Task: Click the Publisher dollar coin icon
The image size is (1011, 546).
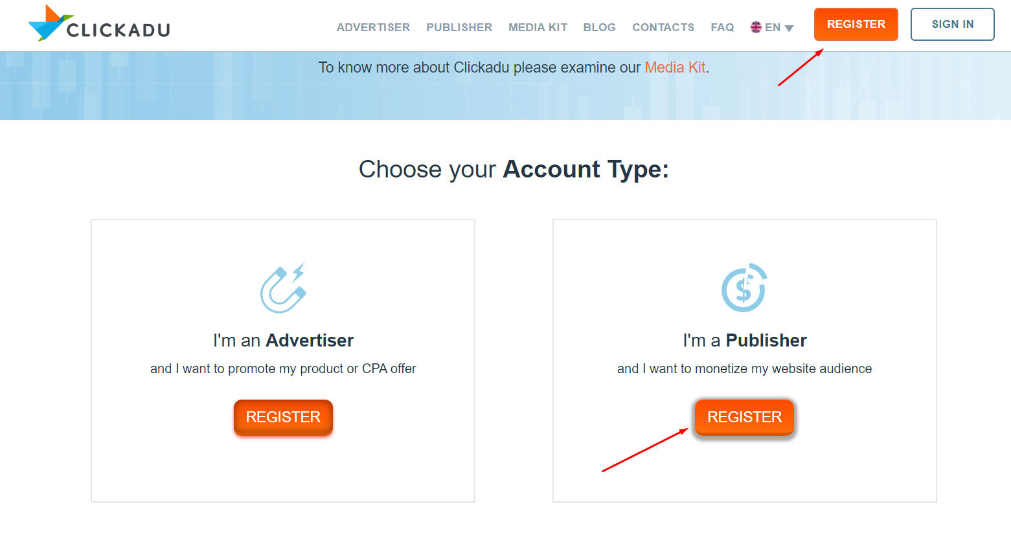Action: pos(744,288)
